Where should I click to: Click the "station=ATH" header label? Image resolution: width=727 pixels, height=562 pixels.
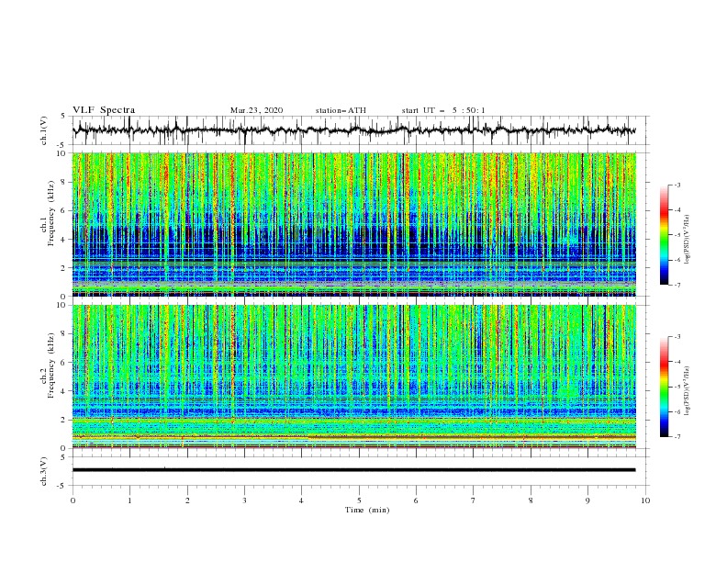pyautogui.click(x=341, y=110)
